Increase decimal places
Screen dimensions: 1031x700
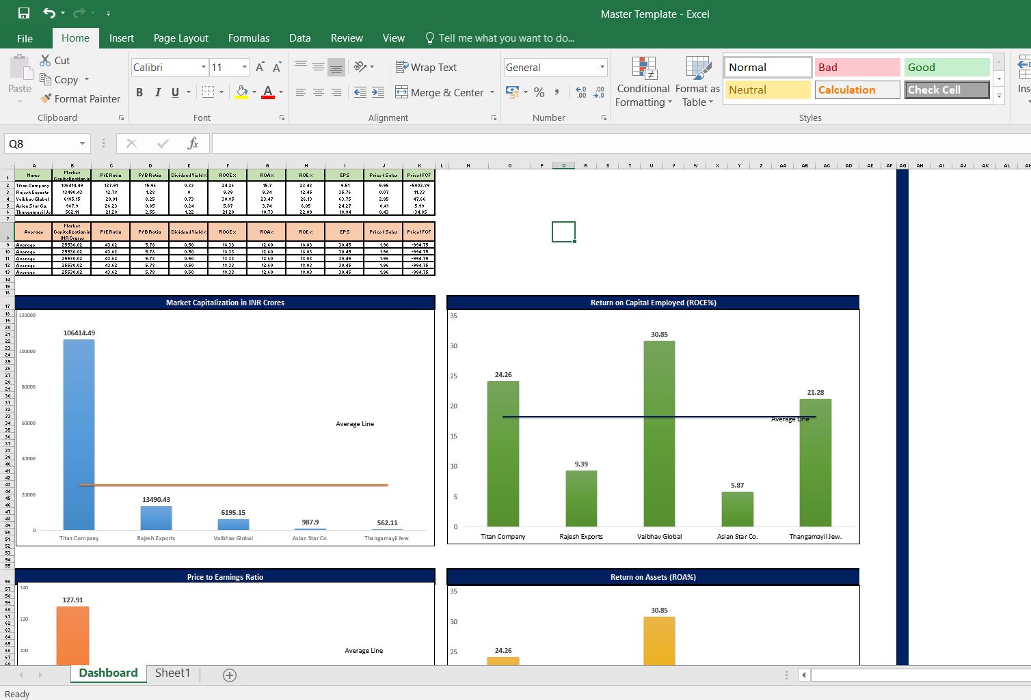click(x=581, y=92)
